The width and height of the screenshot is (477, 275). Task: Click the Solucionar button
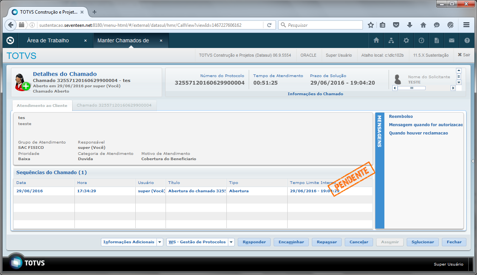pyautogui.click(x=423, y=242)
